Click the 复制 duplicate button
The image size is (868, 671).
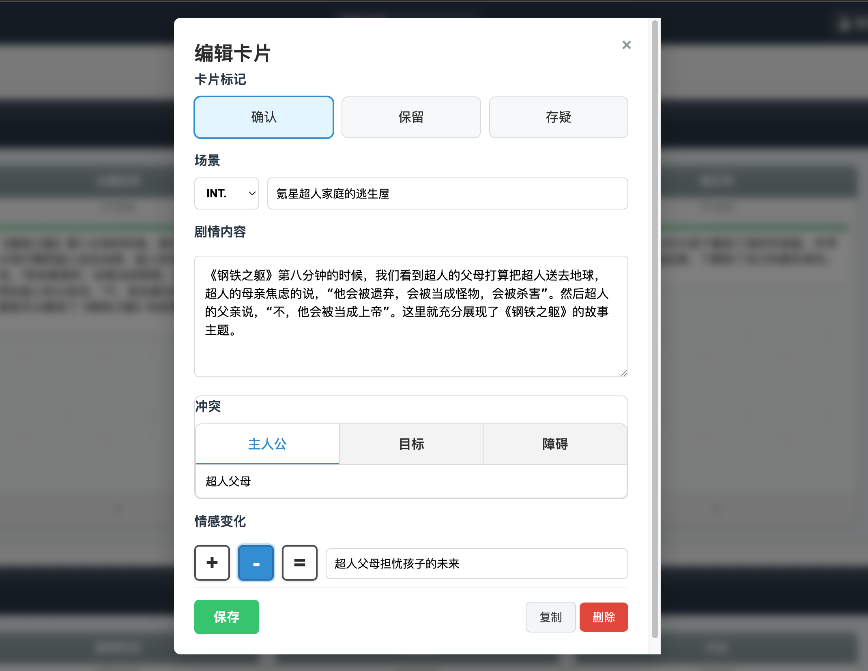[550, 617]
